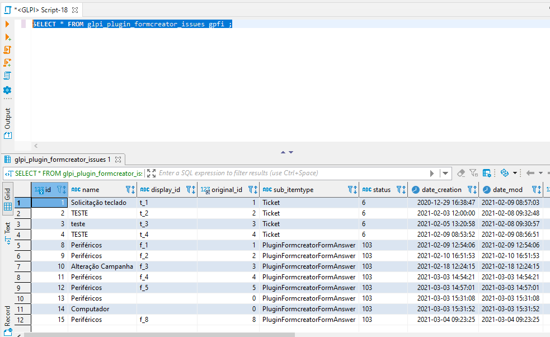Navigate back with the left arrow
550x337 pixels.
point(530,174)
